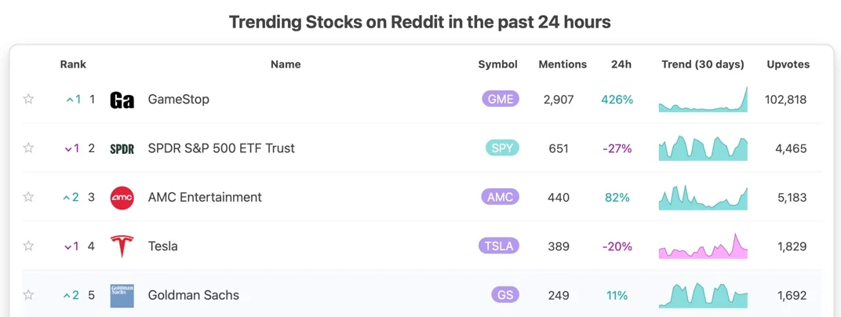Click the AMC Entertainment logo icon

(122, 198)
